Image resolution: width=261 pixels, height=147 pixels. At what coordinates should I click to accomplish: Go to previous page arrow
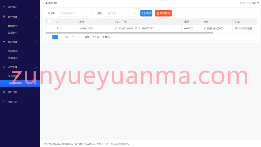point(49,37)
